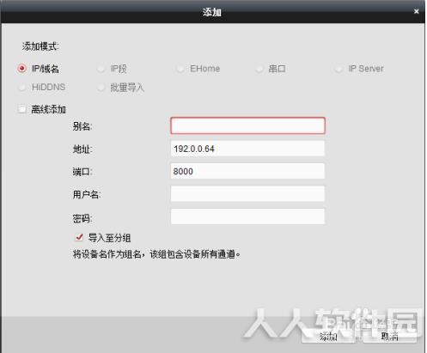
Task: Select the 批量导入 radio option
Action: [x=101, y=87]
